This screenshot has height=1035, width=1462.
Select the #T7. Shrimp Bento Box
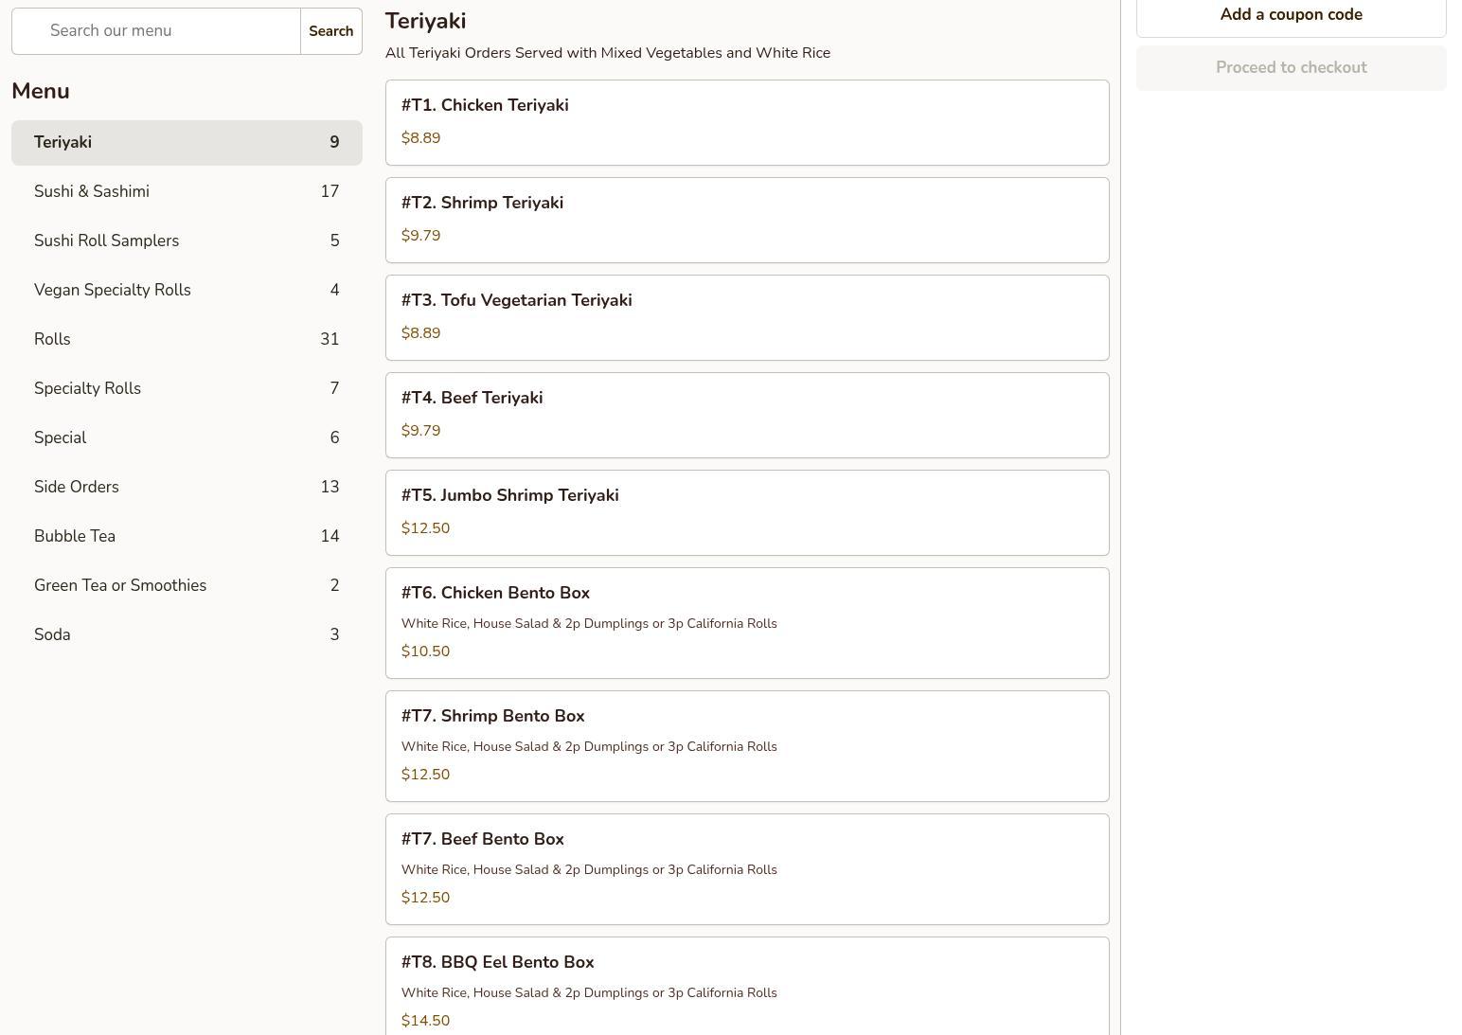pos(747,746)
